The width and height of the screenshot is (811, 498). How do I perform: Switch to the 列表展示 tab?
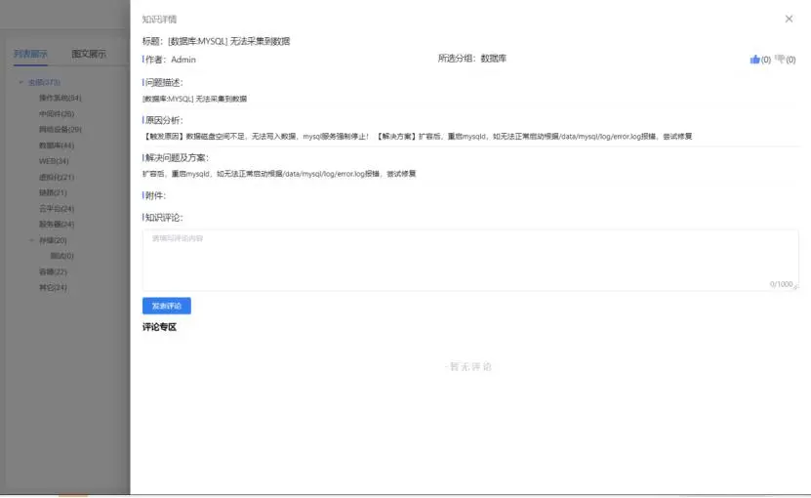(30, 54)
